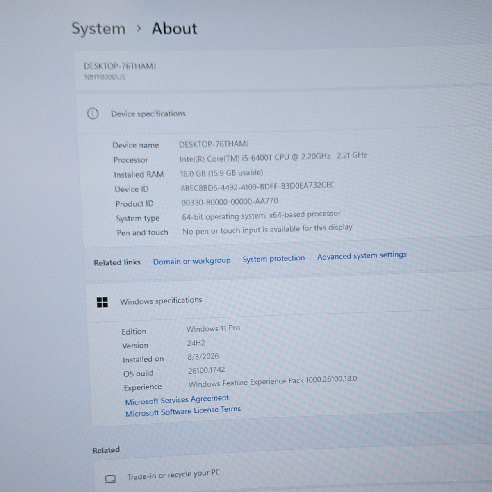492x492 pixels.
Task: Go back to System breadcrumb
Action: pyautogui.click(x=98, y=29)
